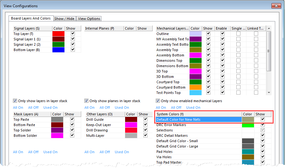Uncheck Only show layers in layer stack
Screen dimensions: 285x168
pyautogui.click(x=15, y=101)
